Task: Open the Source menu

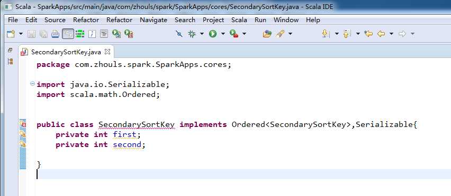Action: pos(55,20)
